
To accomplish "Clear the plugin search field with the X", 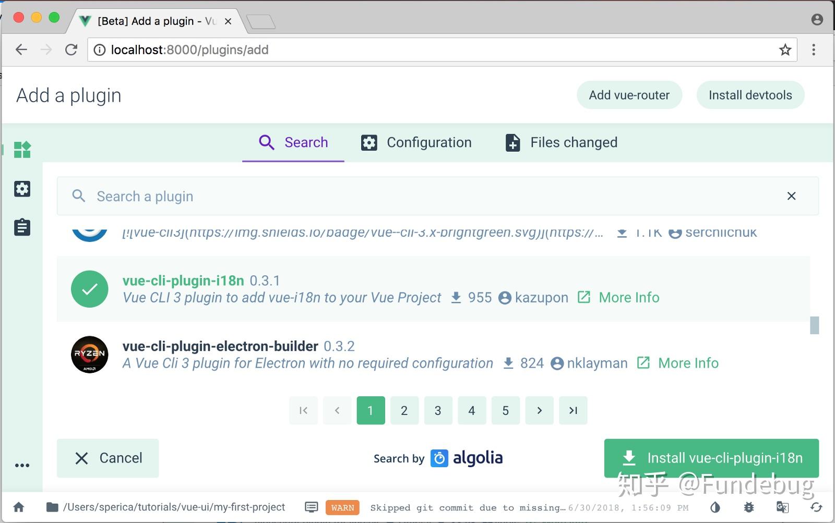I will (791, 196).
